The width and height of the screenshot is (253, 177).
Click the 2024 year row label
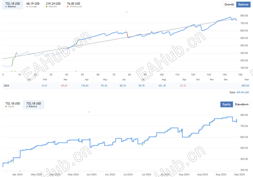pyautogui.click(x=6, y=86)
